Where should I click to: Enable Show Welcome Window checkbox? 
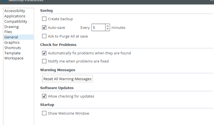44,113
